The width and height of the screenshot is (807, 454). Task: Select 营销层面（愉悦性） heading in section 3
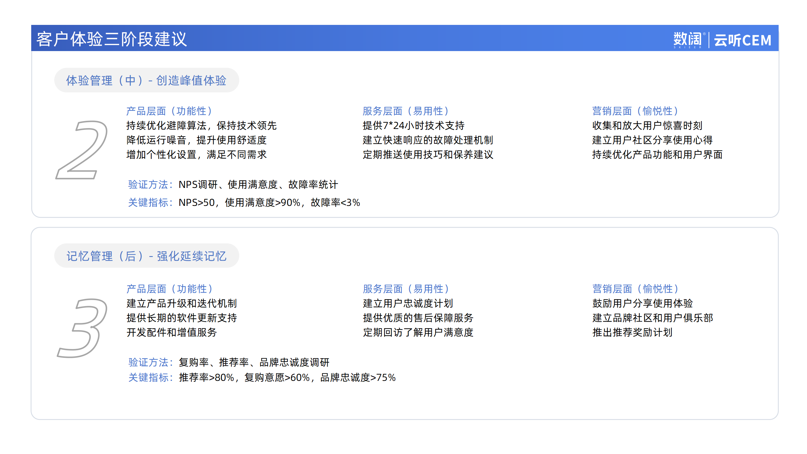(636, 289)
